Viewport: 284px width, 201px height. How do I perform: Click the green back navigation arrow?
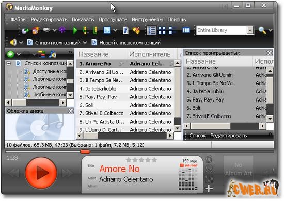point(10,54)
